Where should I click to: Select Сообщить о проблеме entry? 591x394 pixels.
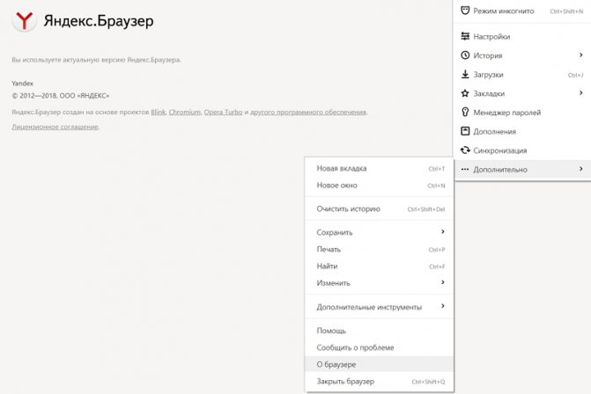click(380, 347)
